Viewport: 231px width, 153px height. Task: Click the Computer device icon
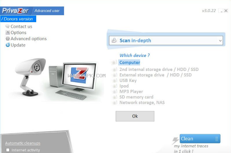point(114,62)
